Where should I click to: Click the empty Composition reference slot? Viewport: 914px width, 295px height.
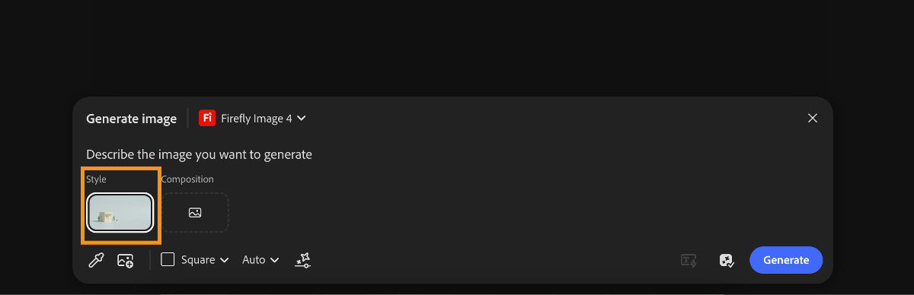point(195,213)
